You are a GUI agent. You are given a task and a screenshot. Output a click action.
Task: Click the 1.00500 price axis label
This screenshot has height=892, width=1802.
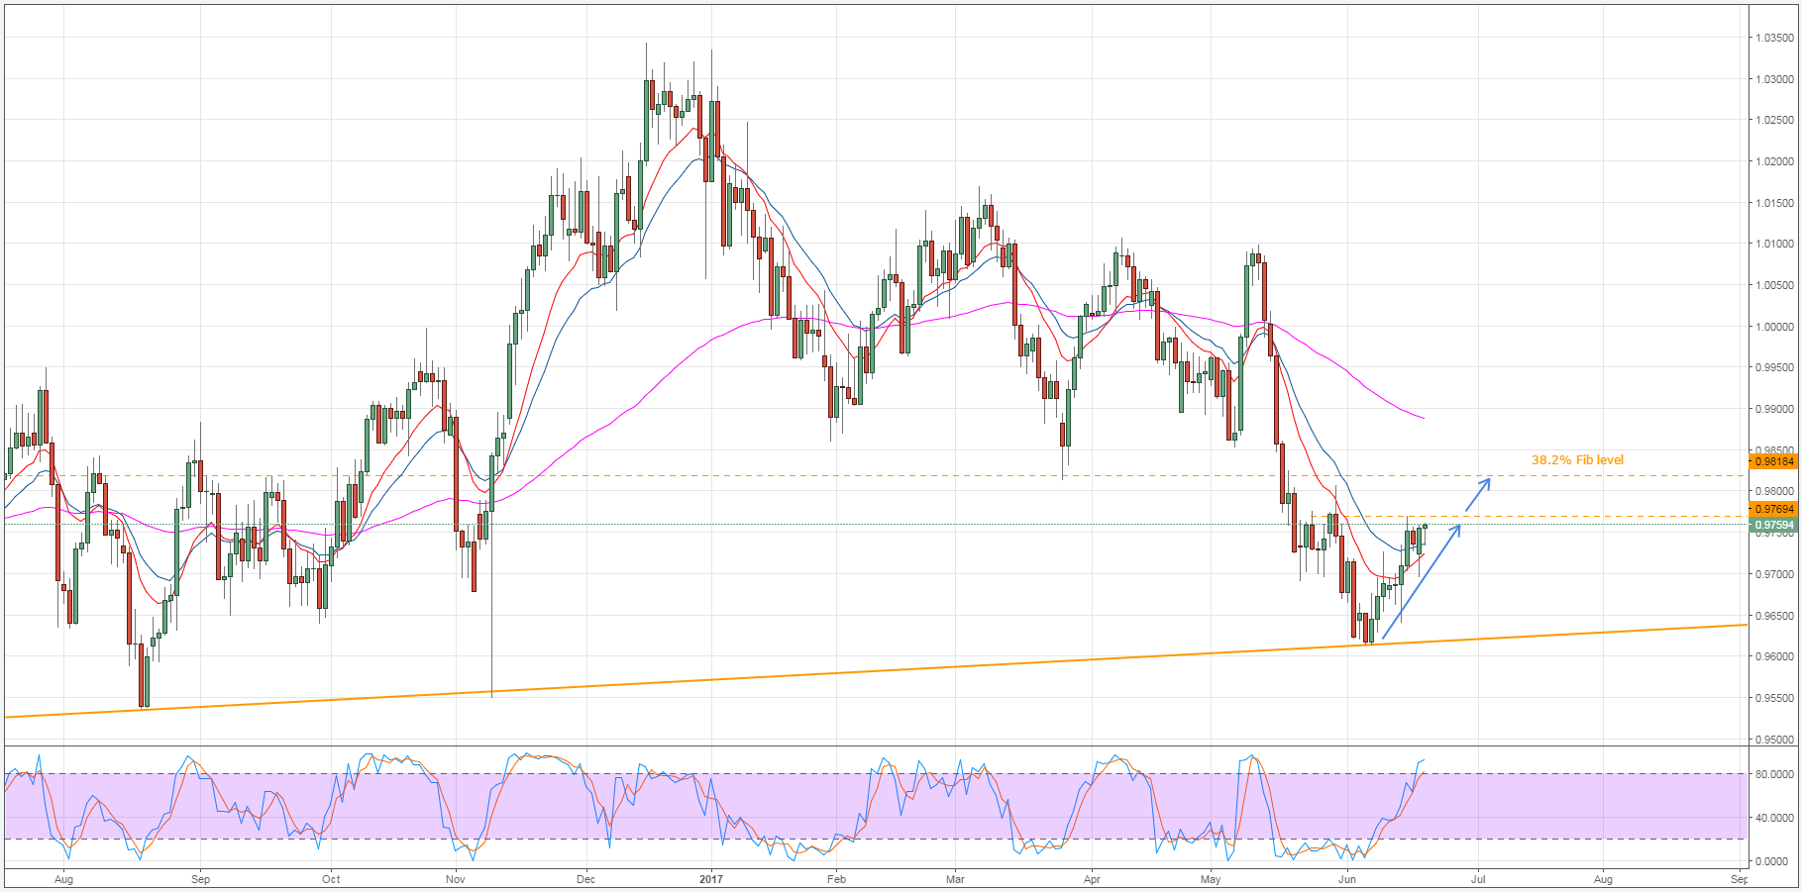click(x=1774, y=285)
